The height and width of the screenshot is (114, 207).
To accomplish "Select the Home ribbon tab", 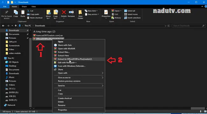I will [x=14, y=6].
